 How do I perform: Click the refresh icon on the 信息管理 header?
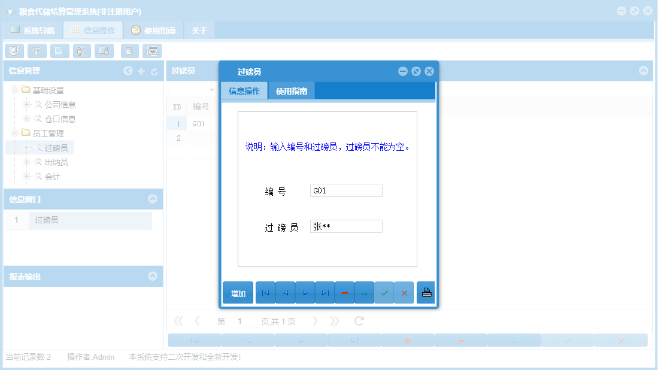(x=154, y=71)
